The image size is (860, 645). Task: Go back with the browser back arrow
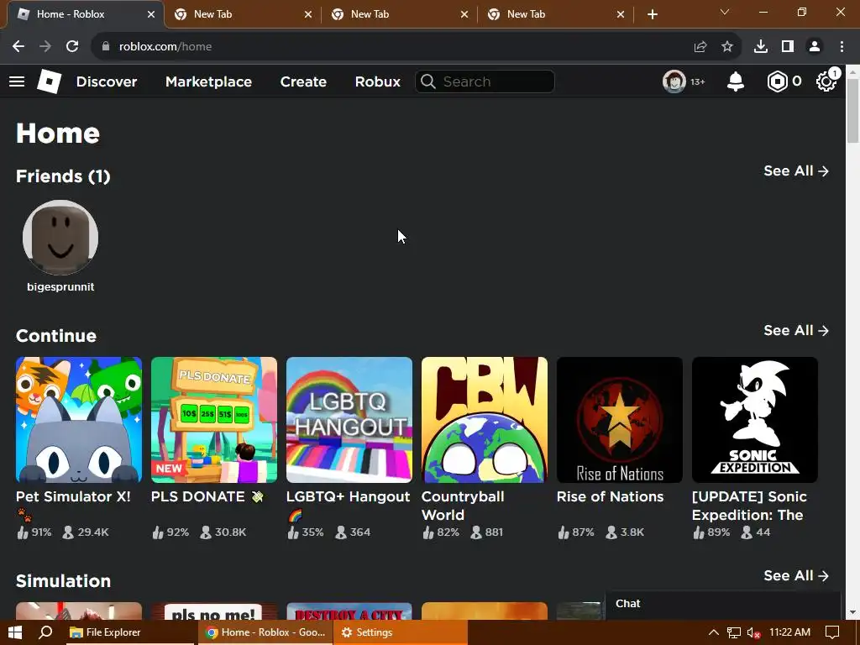(18, 47)
